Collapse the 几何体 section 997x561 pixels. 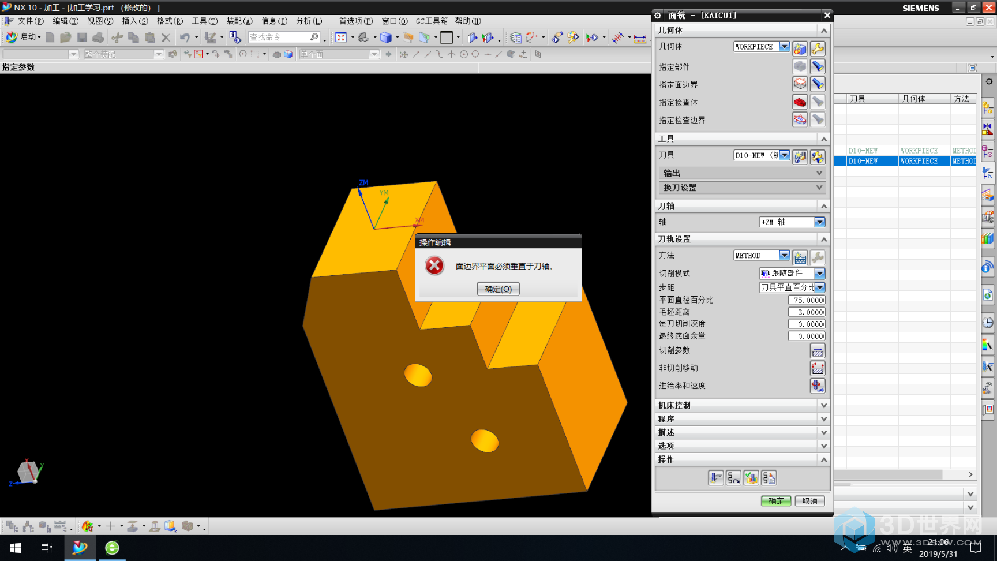[x=742, y=30]
